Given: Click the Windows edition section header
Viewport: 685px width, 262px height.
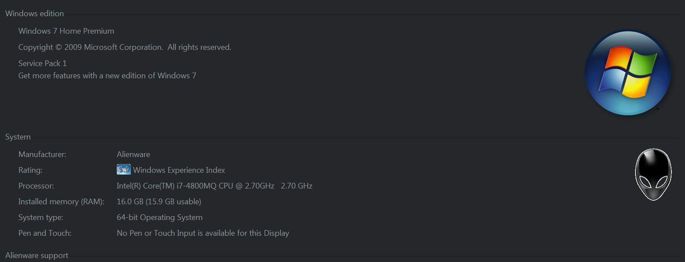Looking at the screenshot, I should pos(35,14).
